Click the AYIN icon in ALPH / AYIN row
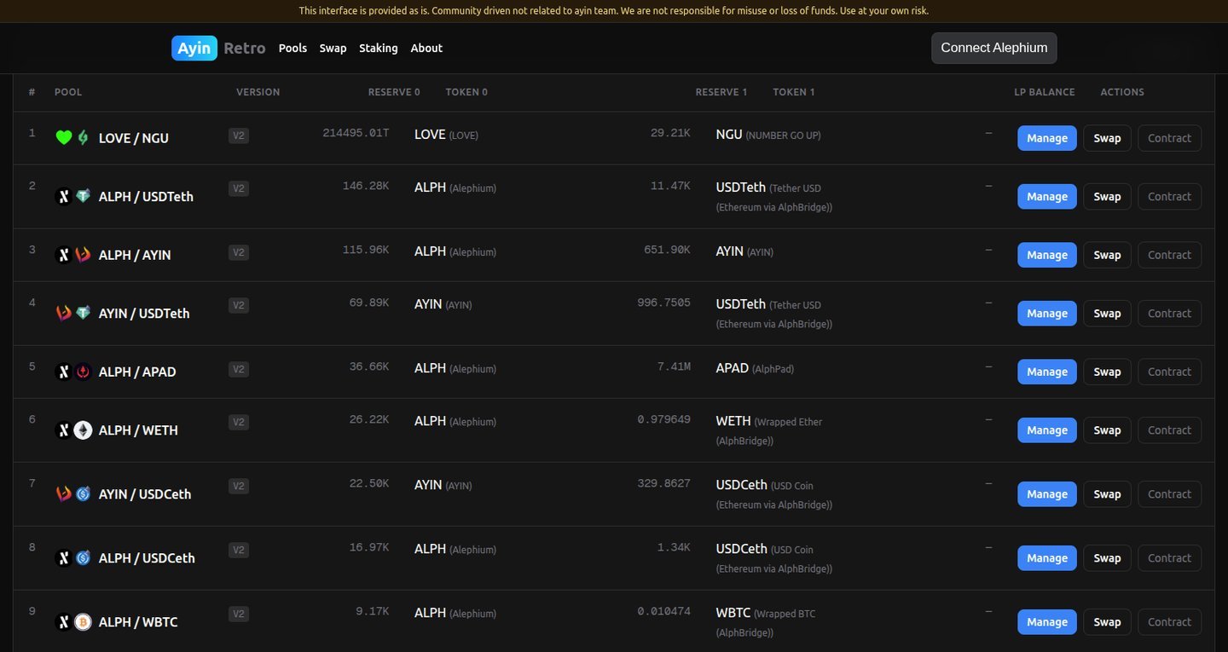 [83, 255]
